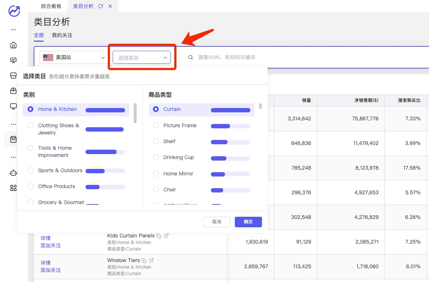Open the 美国站 marketplace dropdown
The image size is (429, 282).
point(74,58)
